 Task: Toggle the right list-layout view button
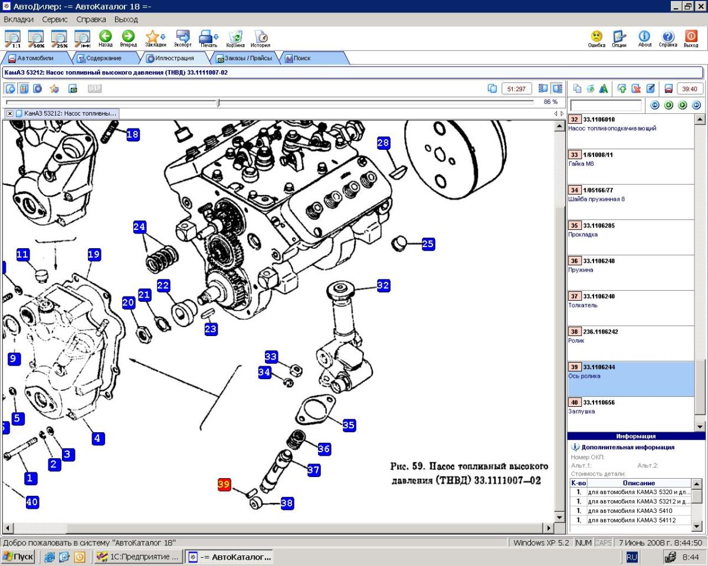point(556,88)
